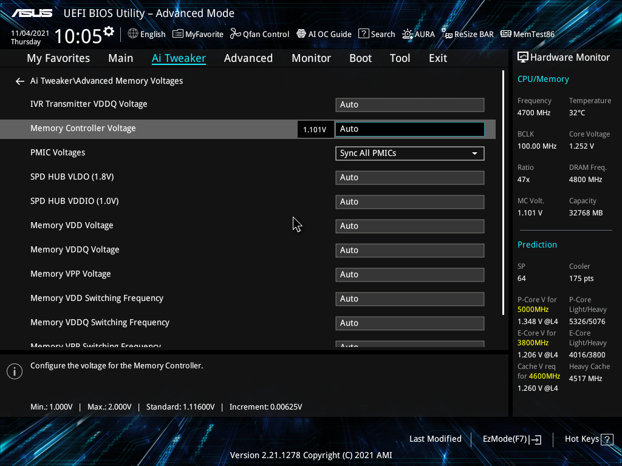Viewport: 622px width, 466px height.
Task: Switch to the Advanced tab
Action: (x=248, y=58)
